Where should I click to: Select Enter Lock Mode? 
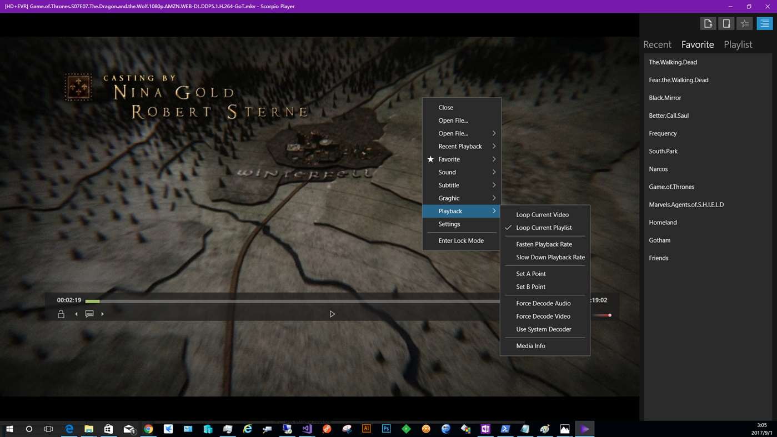(x=462, y=241)
